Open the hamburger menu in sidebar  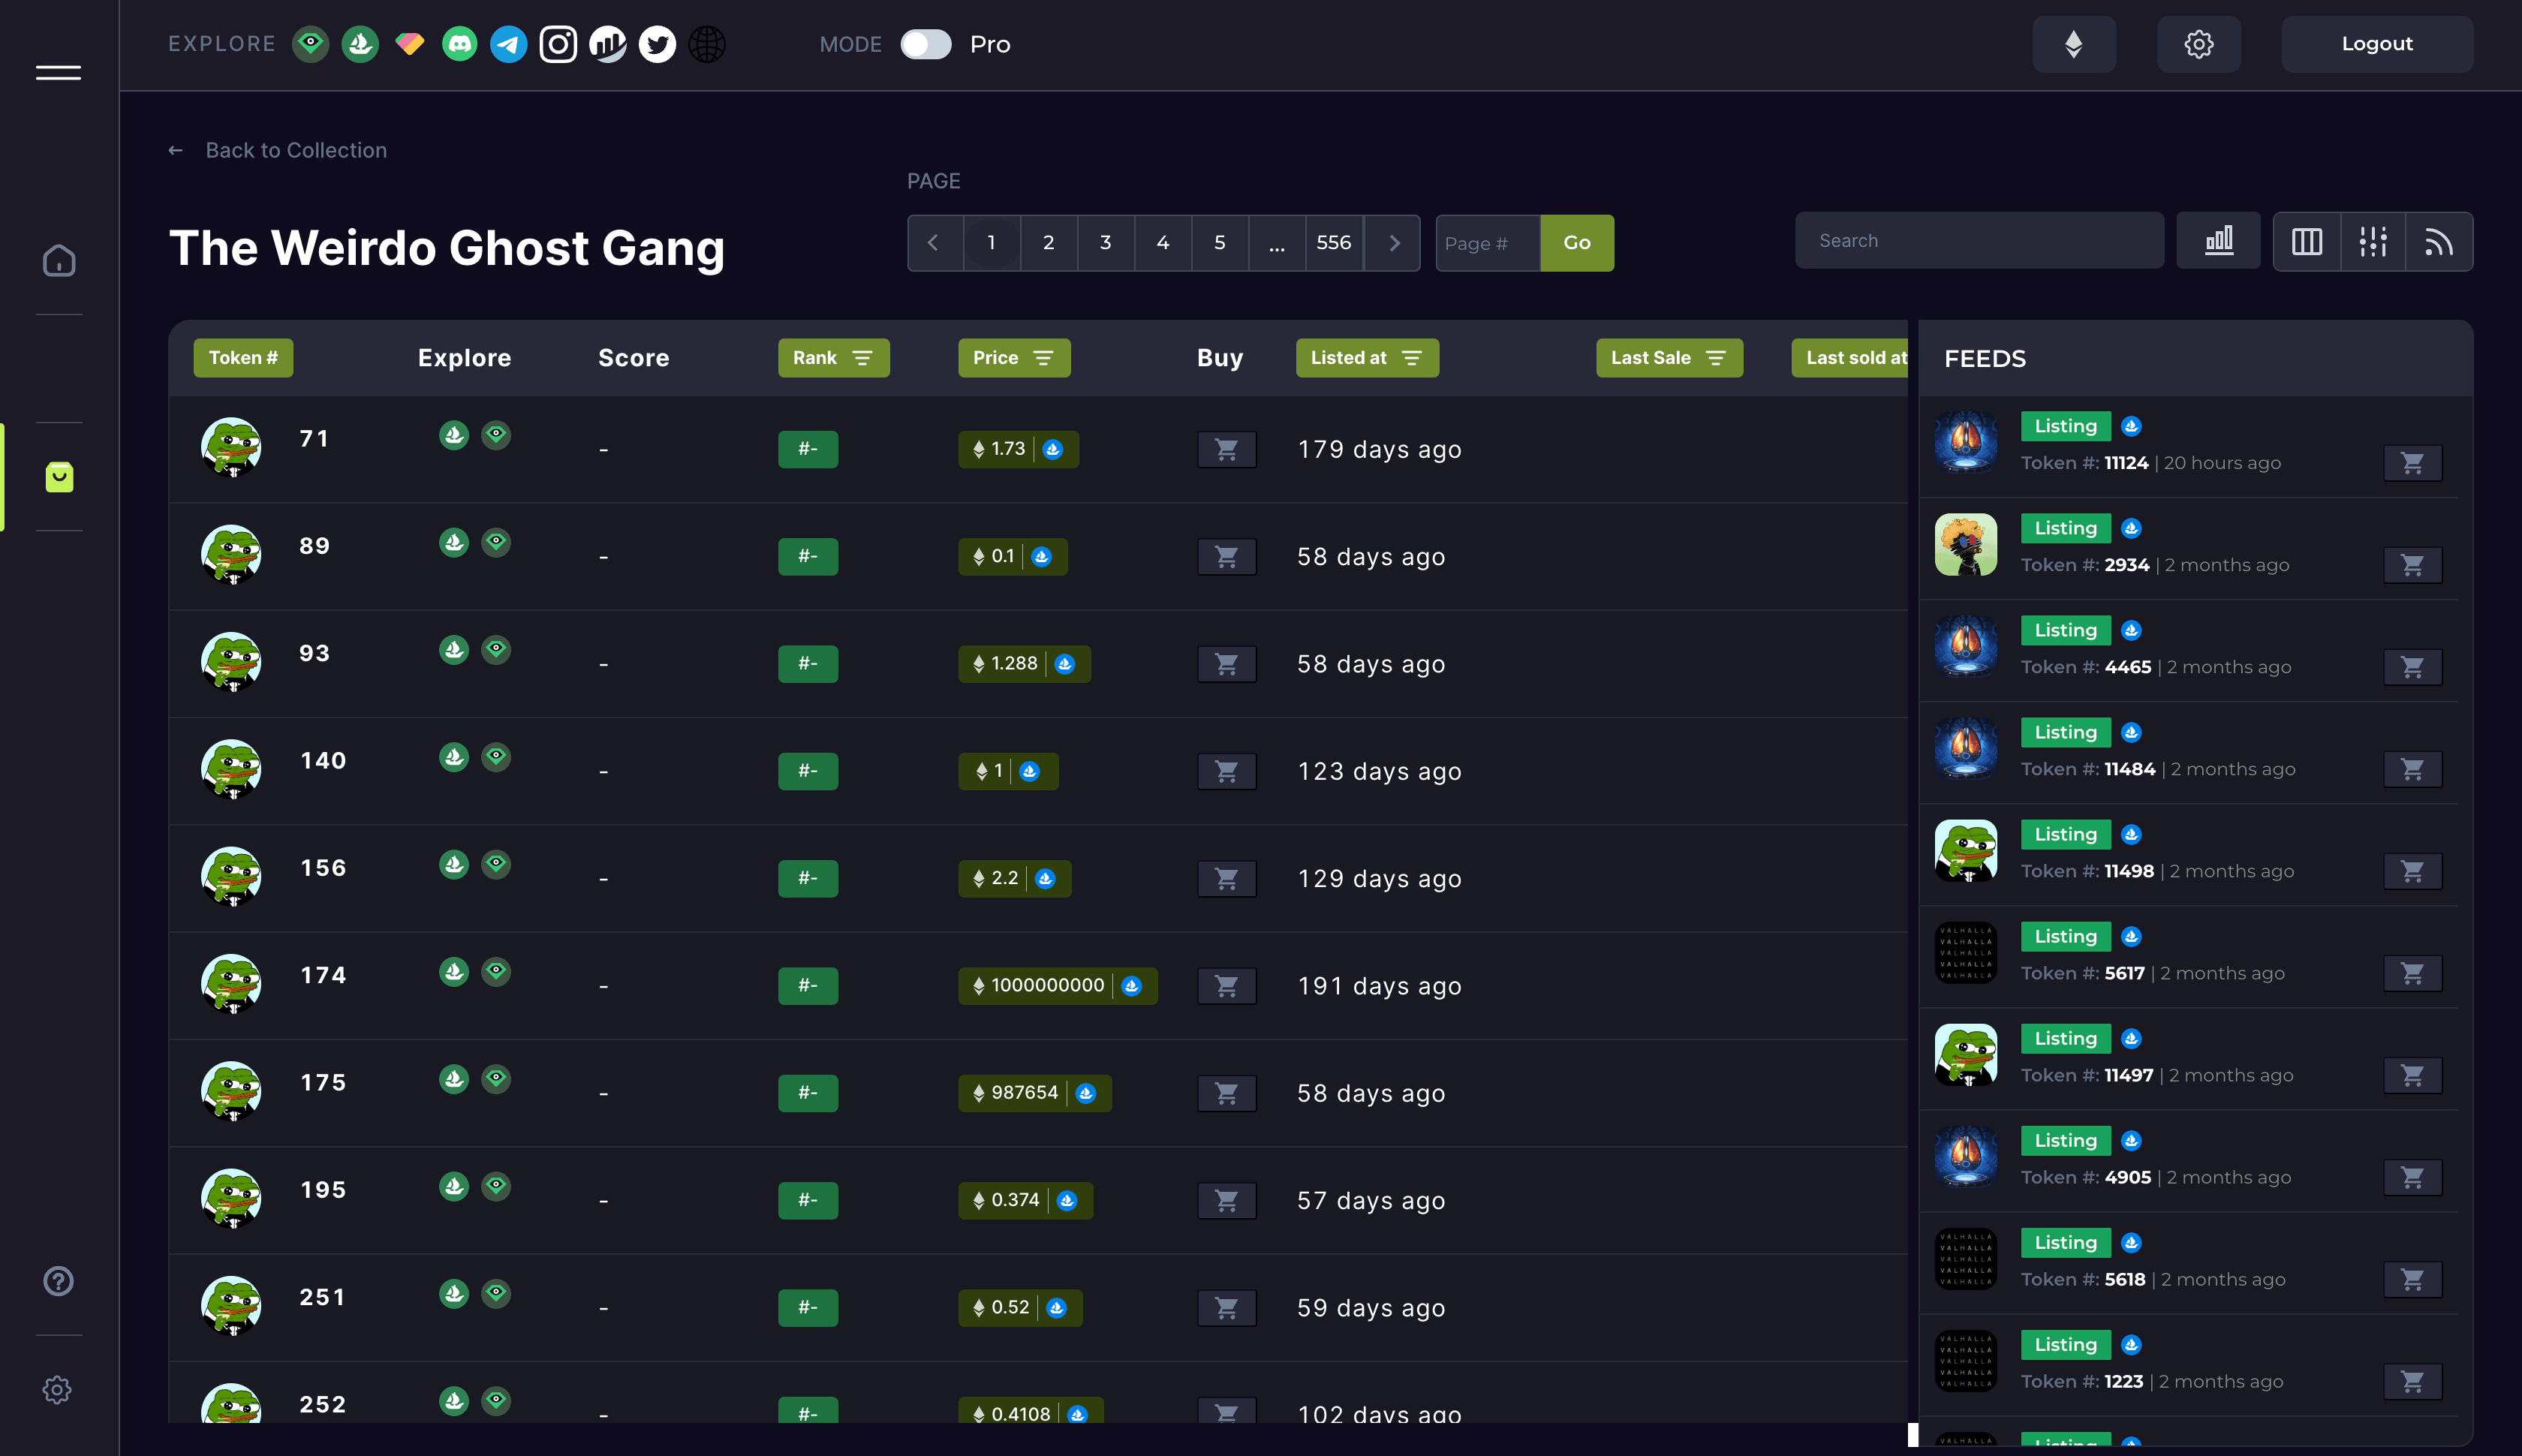click(58, 72)
